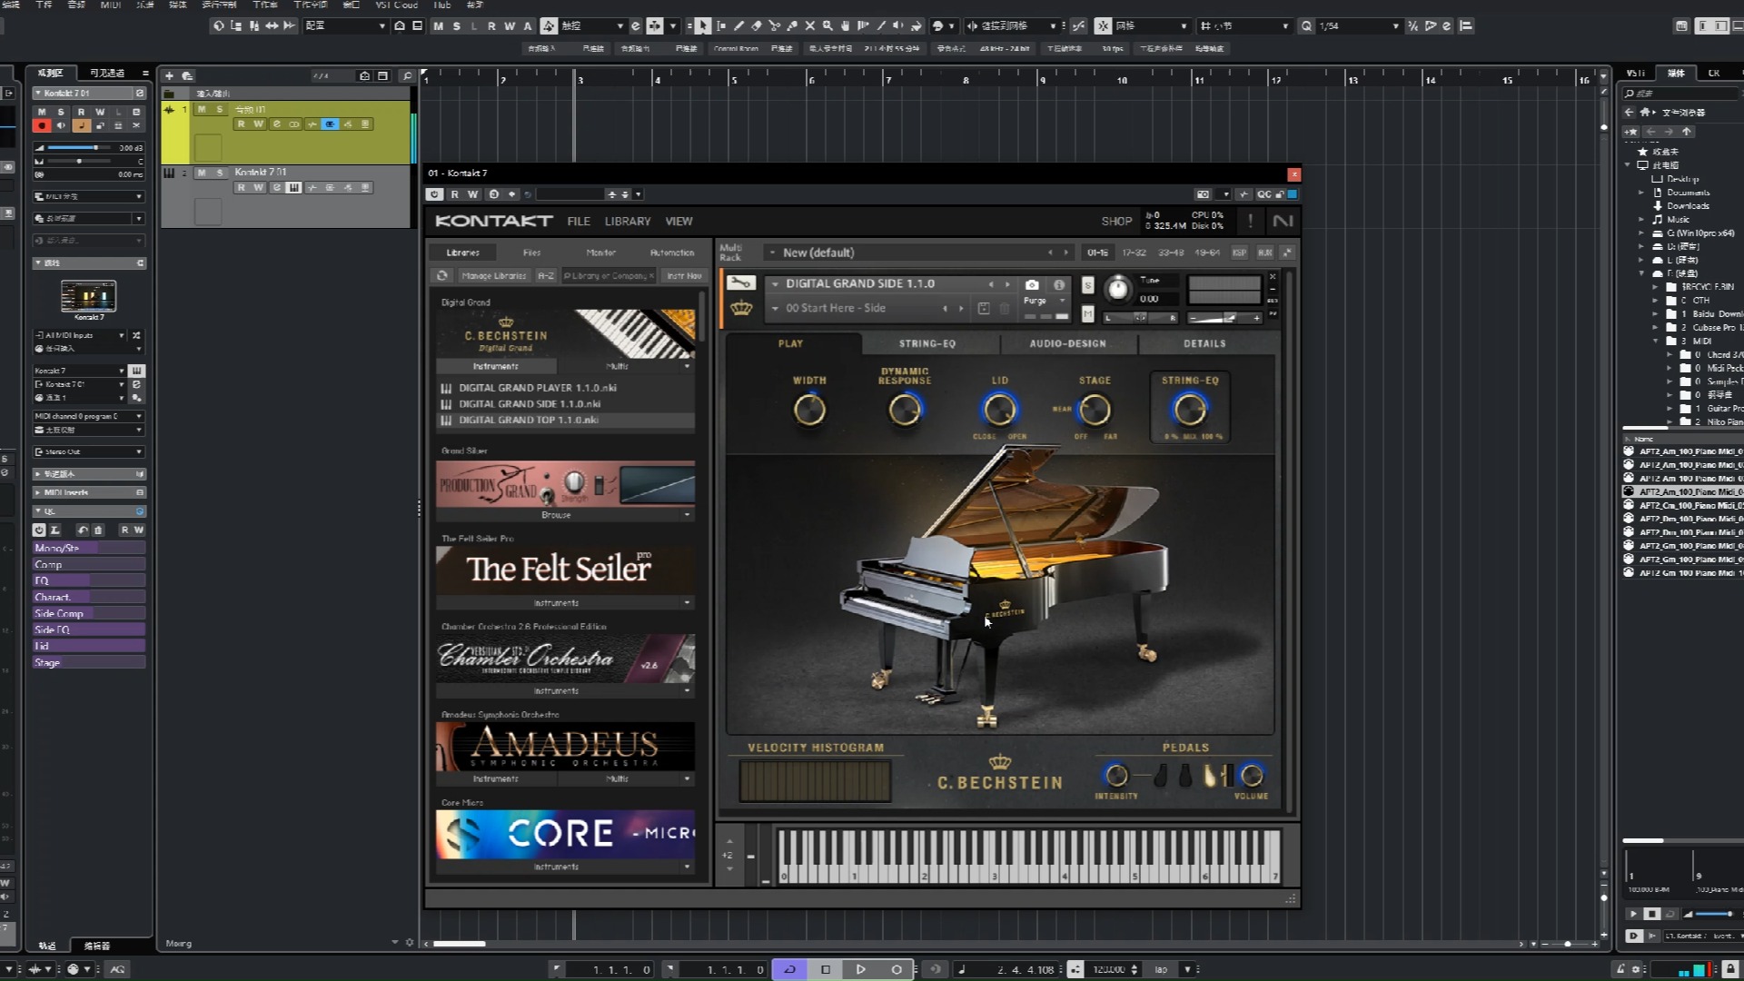Mute the Kontakt 7 01 track

click(x=202, y=173)
